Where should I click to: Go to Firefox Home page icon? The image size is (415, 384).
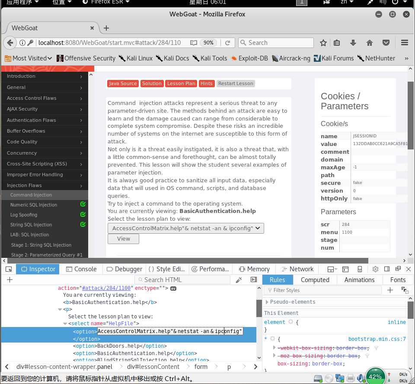370,43
